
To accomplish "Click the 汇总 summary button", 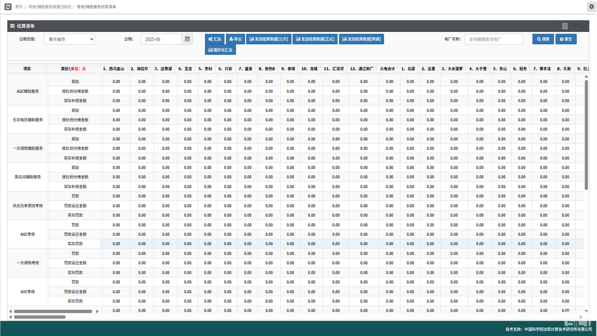I will [x=215, y=39].
